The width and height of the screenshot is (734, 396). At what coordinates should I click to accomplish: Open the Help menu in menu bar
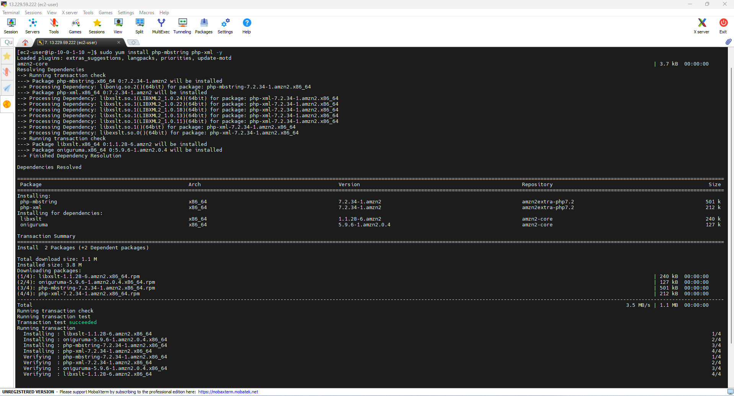[164, 13]
